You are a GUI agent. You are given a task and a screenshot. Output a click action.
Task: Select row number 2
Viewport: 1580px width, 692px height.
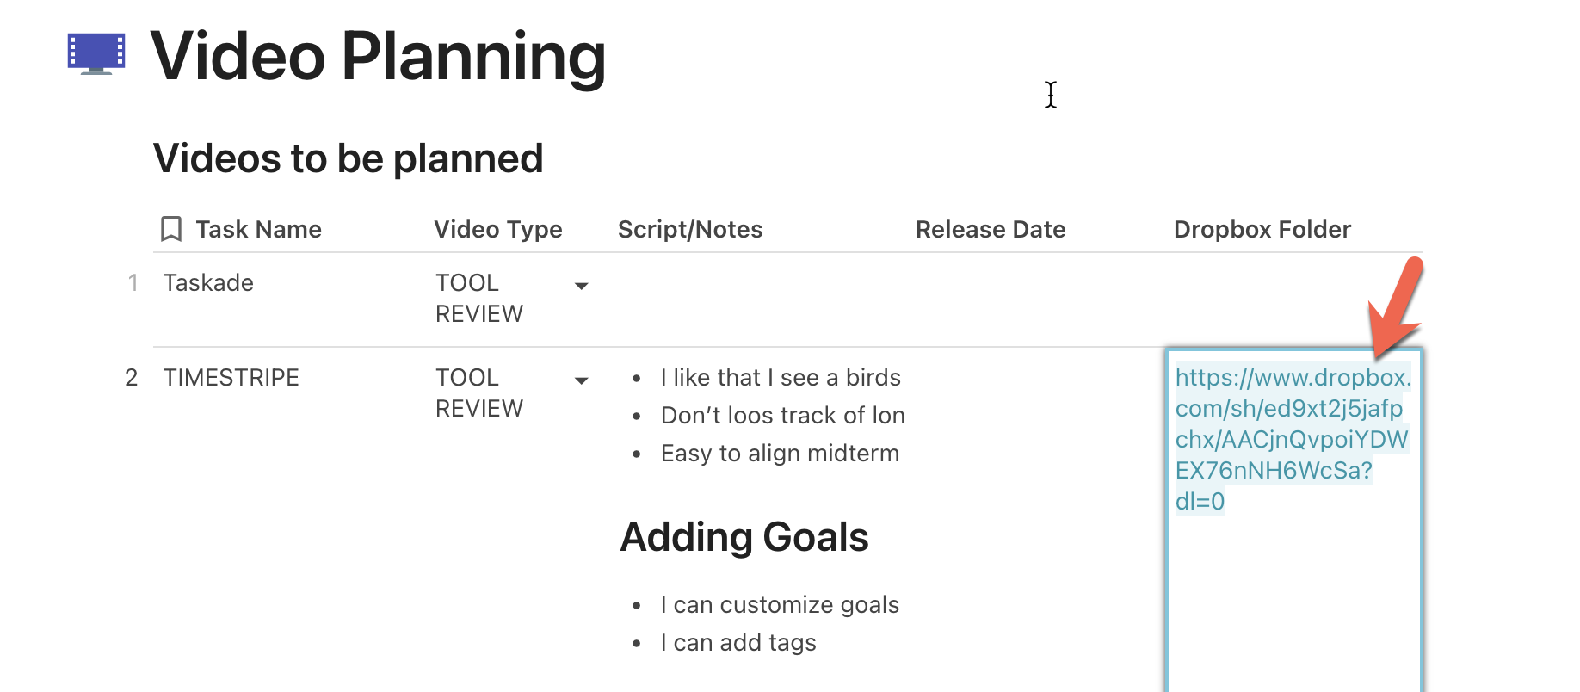pos(131,378)
